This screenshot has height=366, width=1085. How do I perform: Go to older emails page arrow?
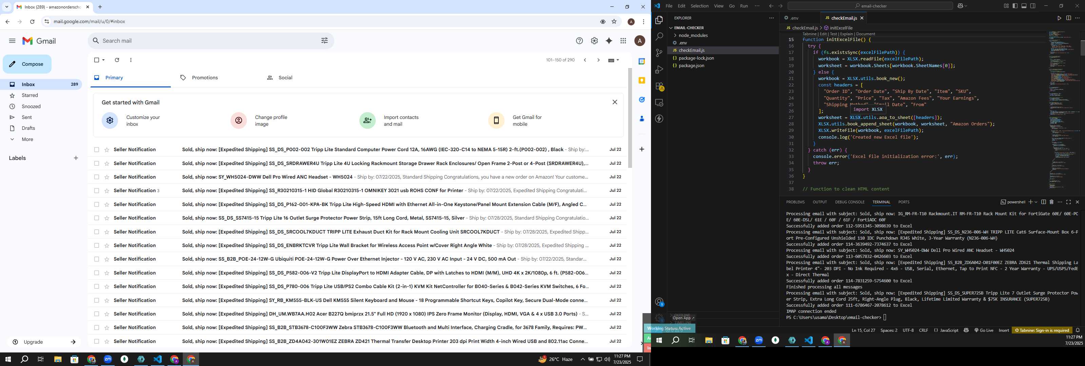(x=598, y=60)
